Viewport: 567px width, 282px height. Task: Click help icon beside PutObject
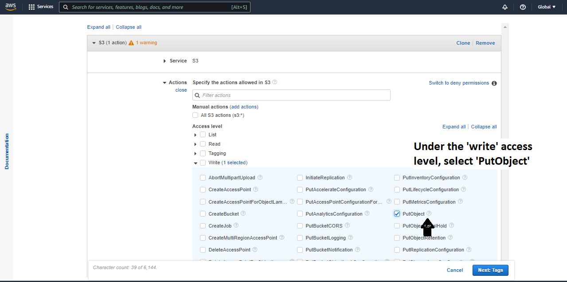429,213
